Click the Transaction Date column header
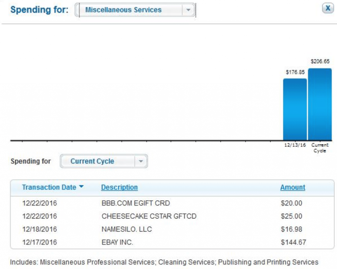 (x=48, y=187)
